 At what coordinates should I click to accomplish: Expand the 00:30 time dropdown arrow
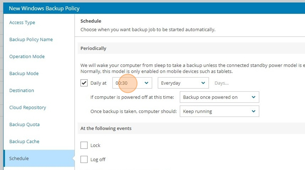[x=146, y=83]
